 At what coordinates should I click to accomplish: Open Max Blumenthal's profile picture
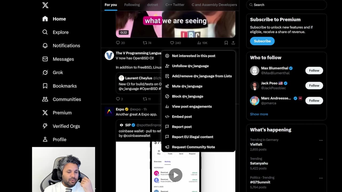click(255, 70)
